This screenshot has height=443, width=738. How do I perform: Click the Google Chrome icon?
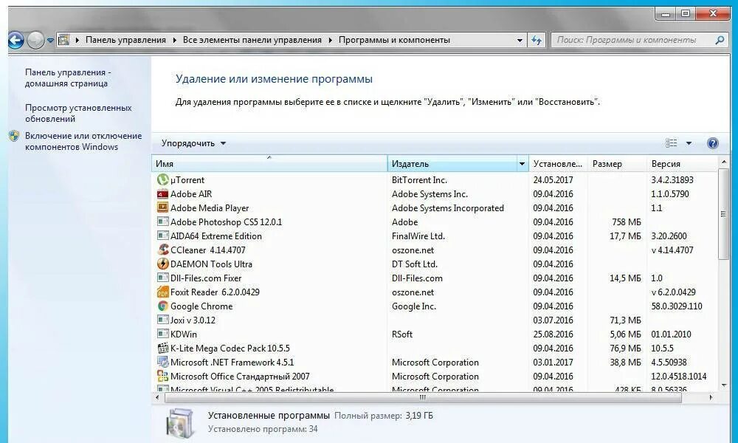coord(162,306)
